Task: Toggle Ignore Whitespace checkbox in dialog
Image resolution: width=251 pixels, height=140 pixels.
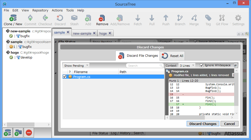Action: [x=202, y=65]
